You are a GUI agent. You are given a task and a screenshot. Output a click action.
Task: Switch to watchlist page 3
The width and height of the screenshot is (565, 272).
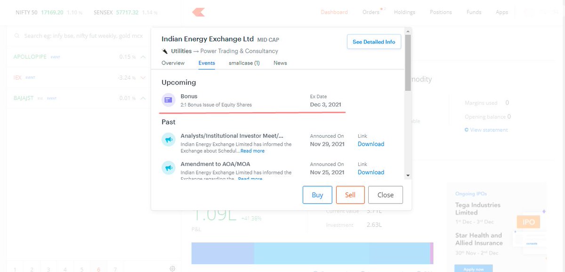coord(48,269)
